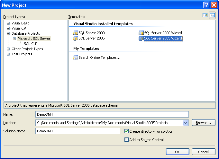The image size is (219, 159).
Task: Click the OK button
Action: coord(178,152)
